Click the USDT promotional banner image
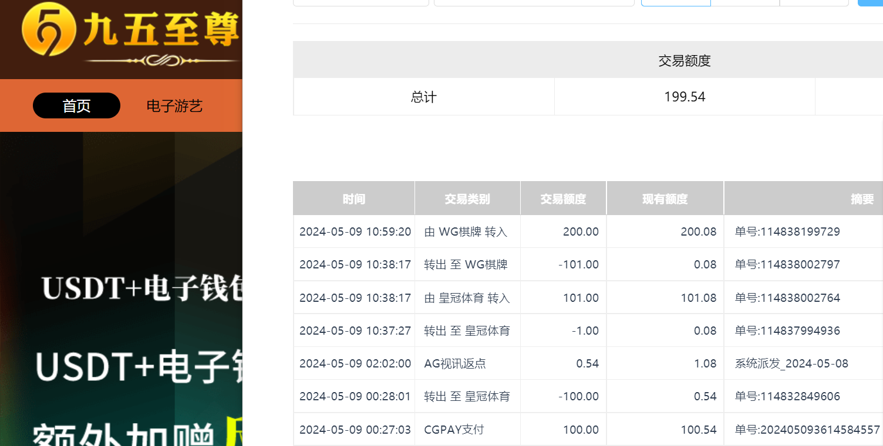Viewport: 883px width, 446px height. [121, 289]
